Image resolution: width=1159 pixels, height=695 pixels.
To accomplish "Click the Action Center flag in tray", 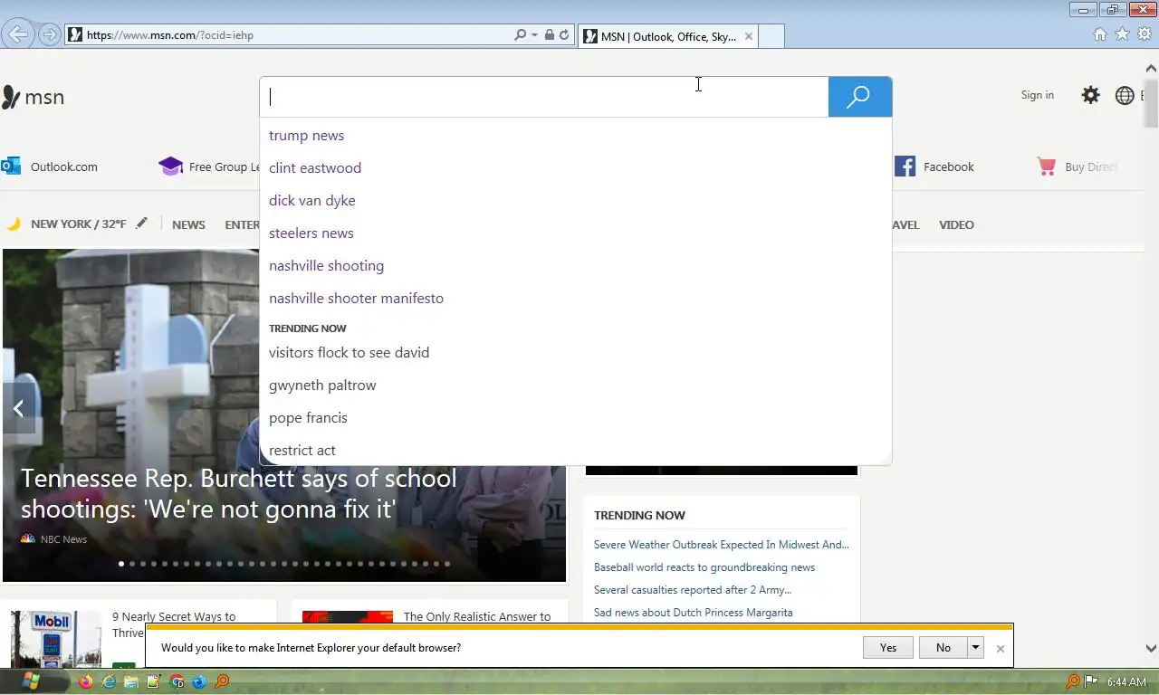I will (1092, 681).
